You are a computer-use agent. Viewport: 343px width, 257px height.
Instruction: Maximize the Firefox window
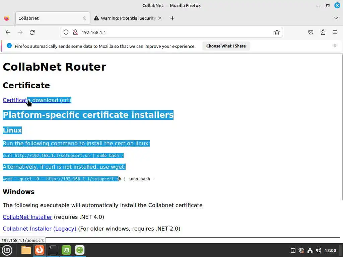(328, 5)
